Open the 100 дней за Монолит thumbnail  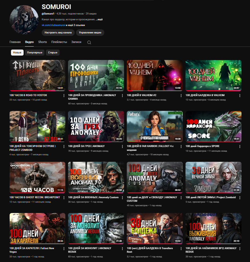coord(96,228)
